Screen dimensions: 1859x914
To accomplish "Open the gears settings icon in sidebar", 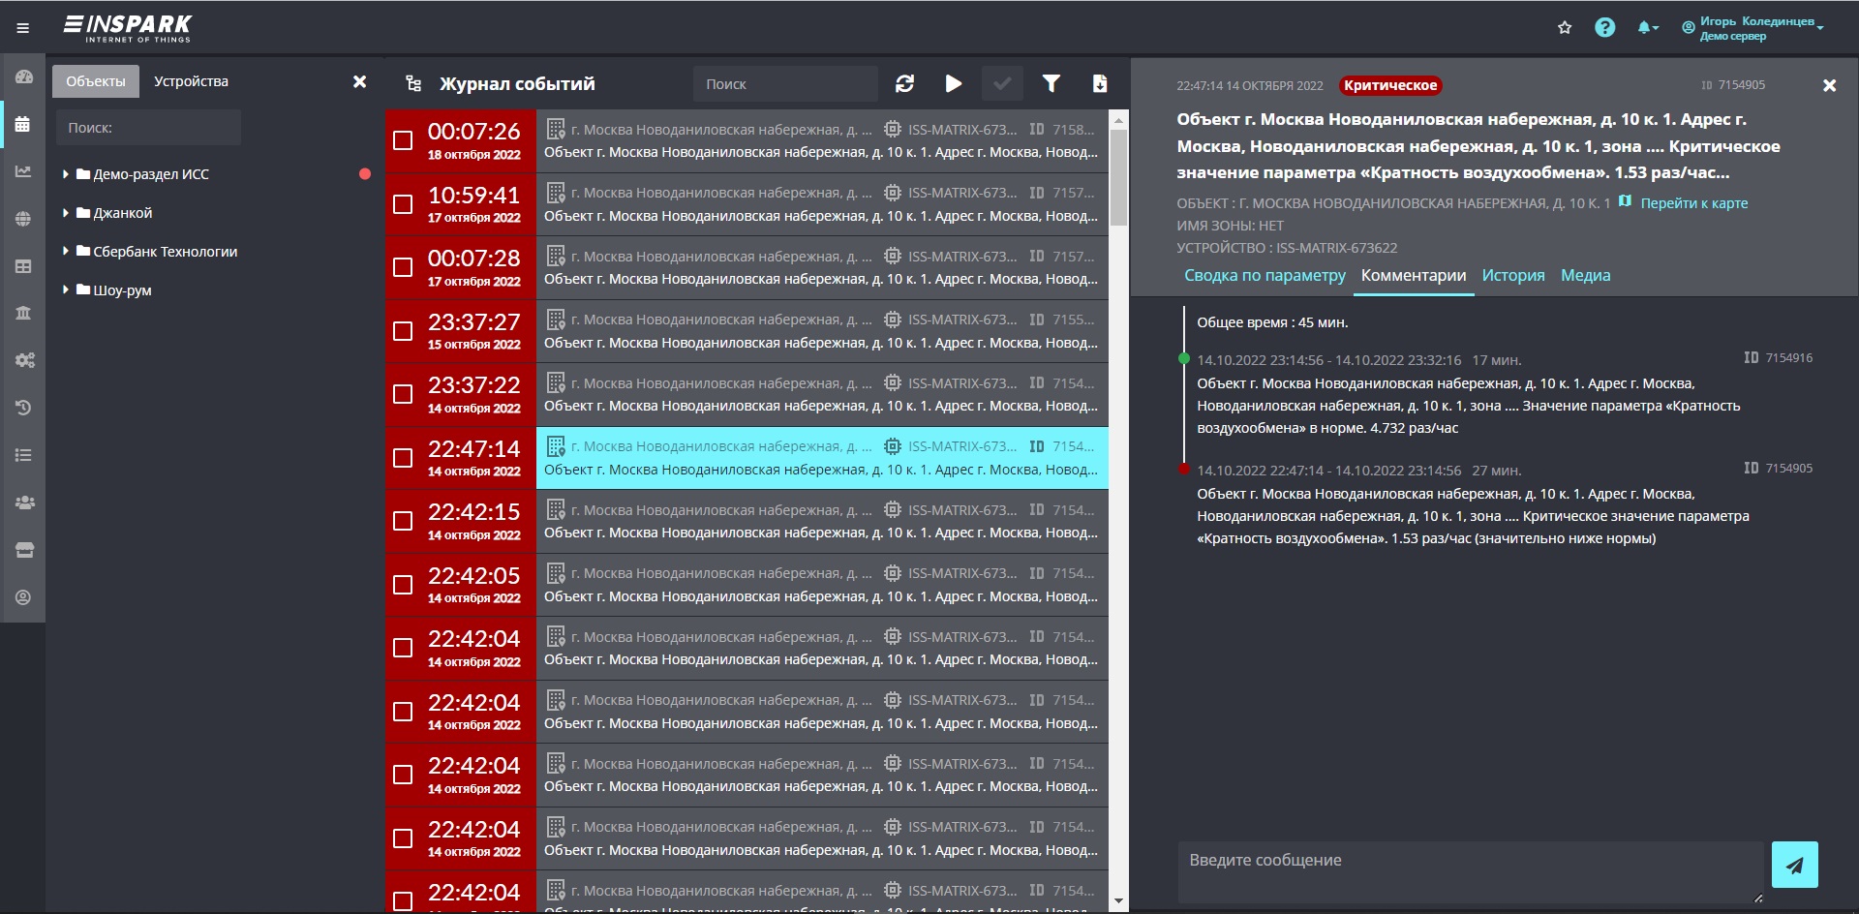I will click(24, 360).
